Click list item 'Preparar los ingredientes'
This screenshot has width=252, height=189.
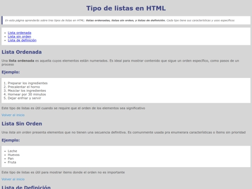pyautogui.click(x=28, y=83)
